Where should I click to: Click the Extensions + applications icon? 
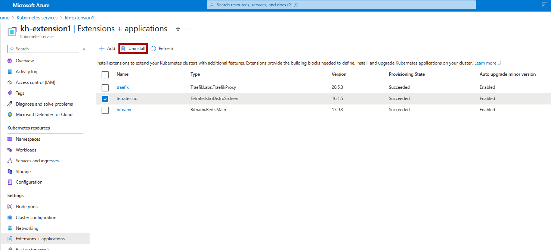(10, 239)
